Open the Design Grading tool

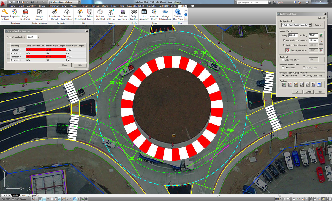134,14
